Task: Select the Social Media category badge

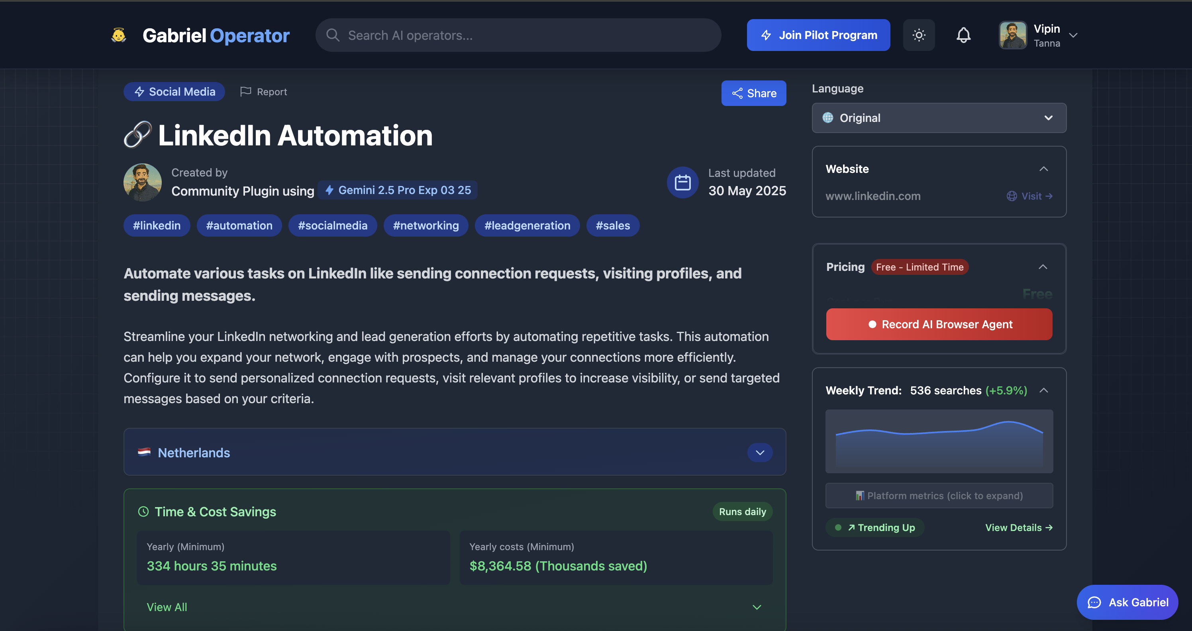Action: 174,92
